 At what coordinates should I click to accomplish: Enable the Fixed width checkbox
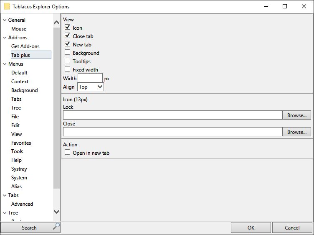coord(68,69)
